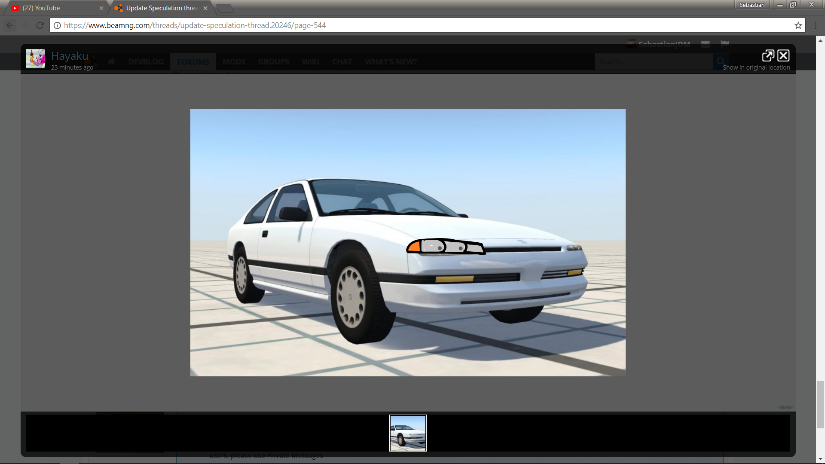Open image in original location icon

tap(768, 55)
